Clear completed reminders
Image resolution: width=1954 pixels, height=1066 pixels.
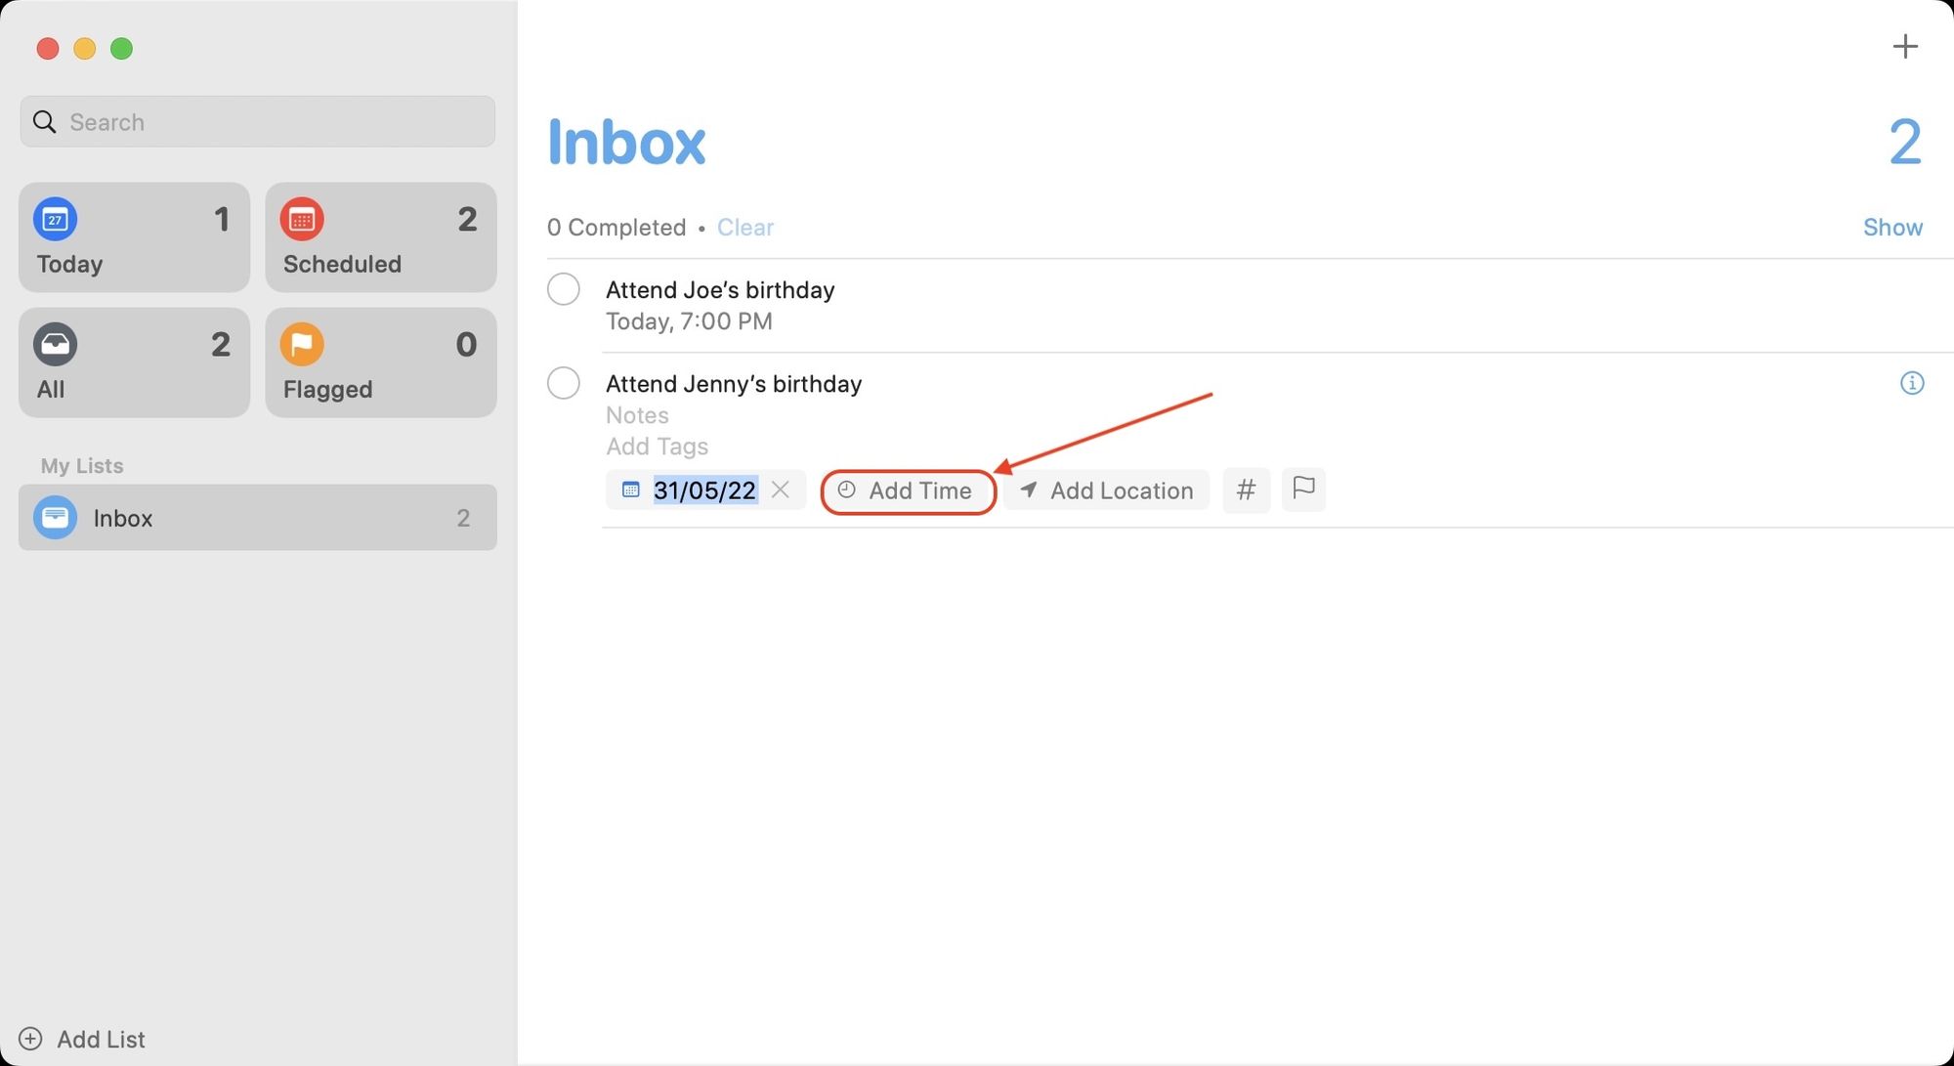(745, 227)
